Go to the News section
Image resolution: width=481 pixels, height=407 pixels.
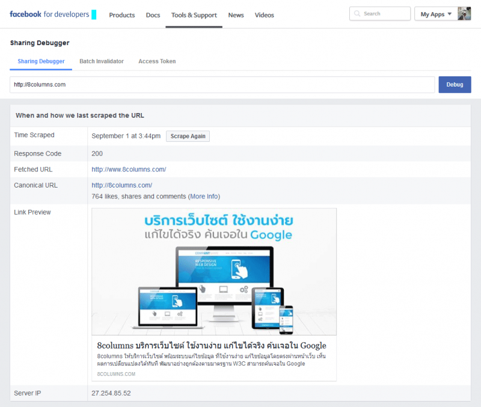pyautogui.click(x=236, y=15)
